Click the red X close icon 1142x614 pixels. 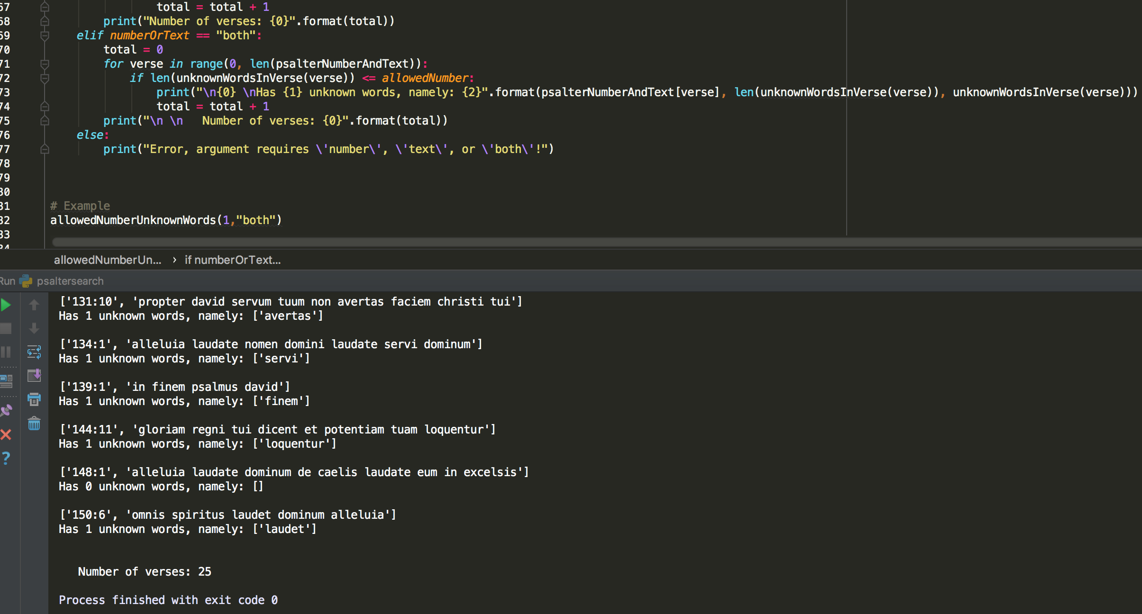tap(6, 434)
